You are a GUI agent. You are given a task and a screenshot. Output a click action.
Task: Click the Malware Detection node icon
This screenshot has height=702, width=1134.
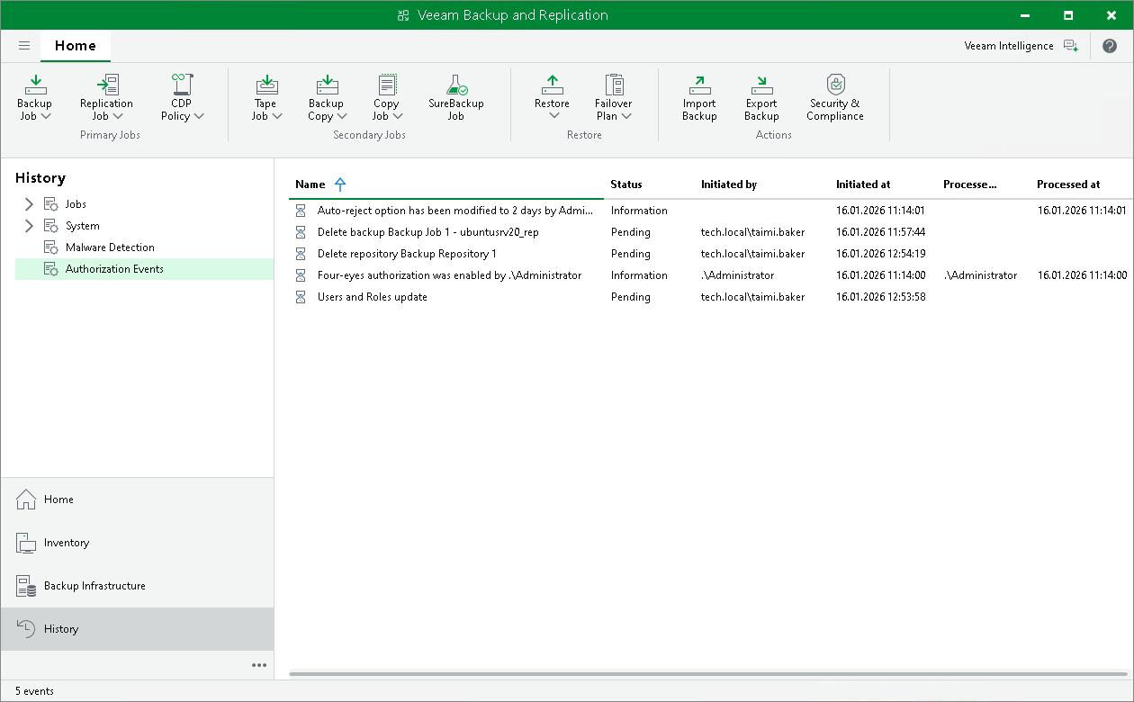[x=51, y=247]
